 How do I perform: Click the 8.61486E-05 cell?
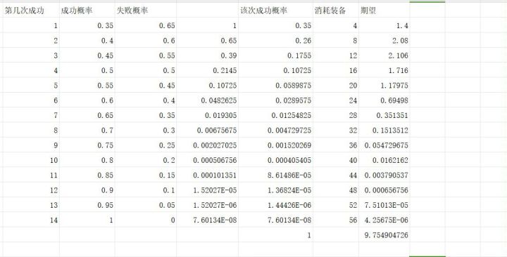pyautogui.click(x=275, y=175)
